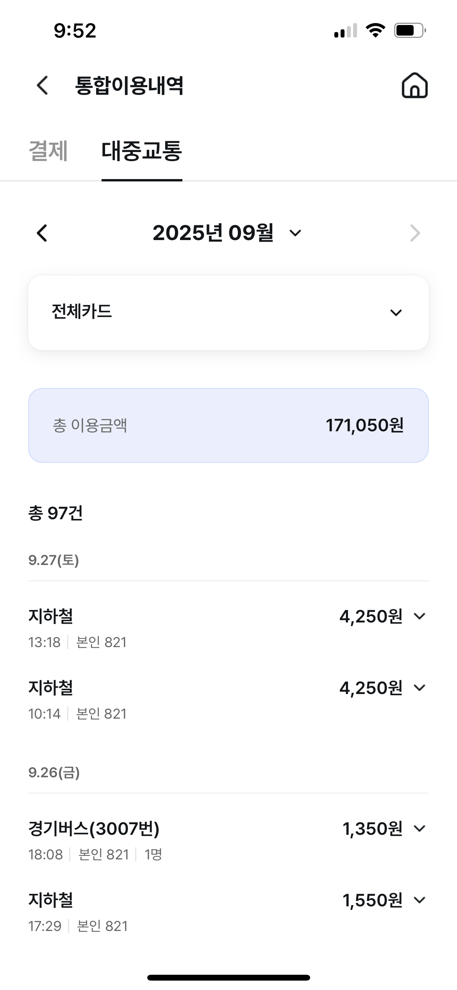
Task: Tap the cellular signal bars icon
Action: pos(346,30)
